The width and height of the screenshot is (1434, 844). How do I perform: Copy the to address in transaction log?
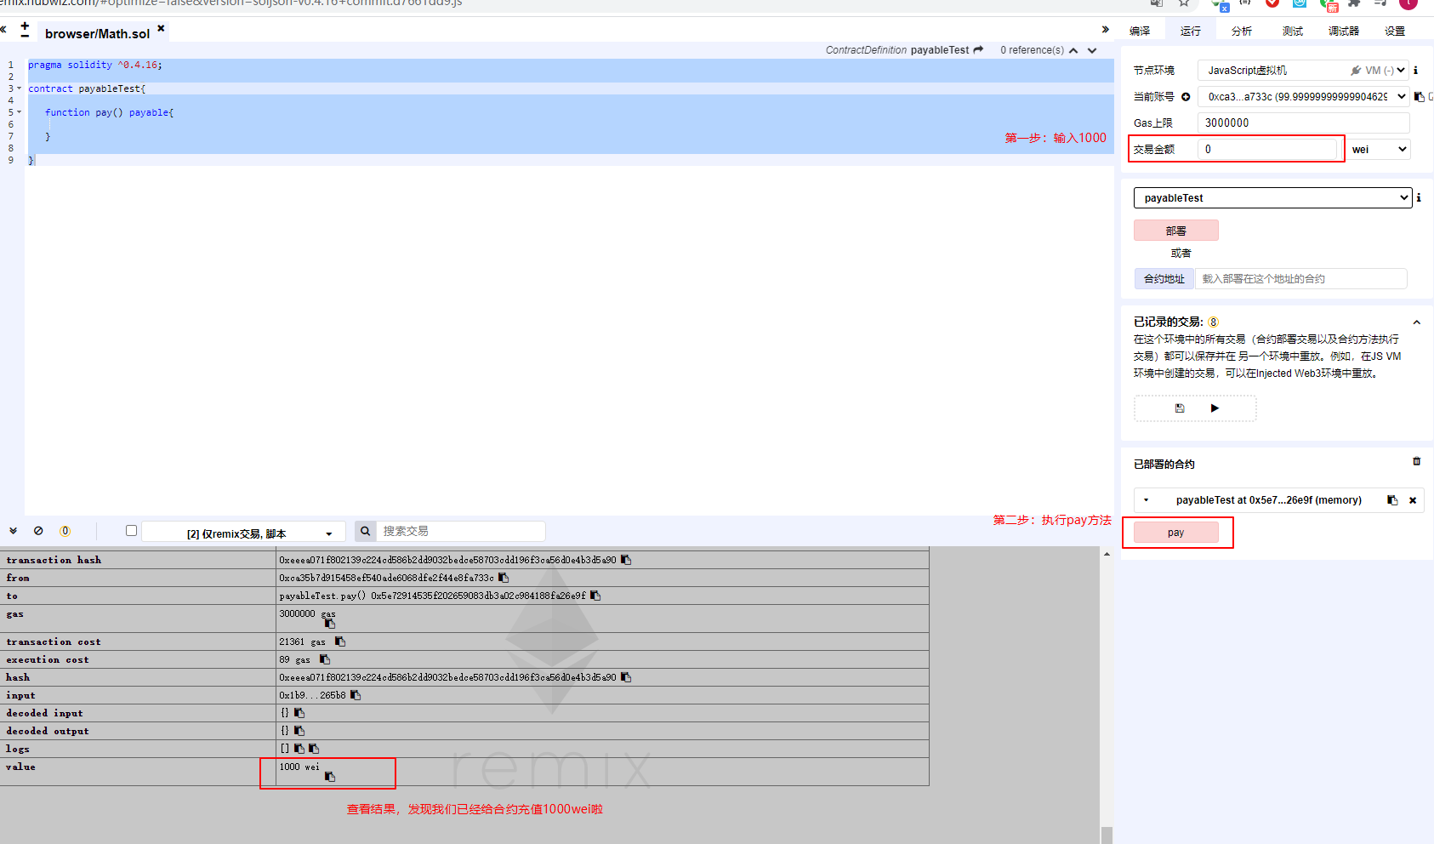tap(595, 596)
